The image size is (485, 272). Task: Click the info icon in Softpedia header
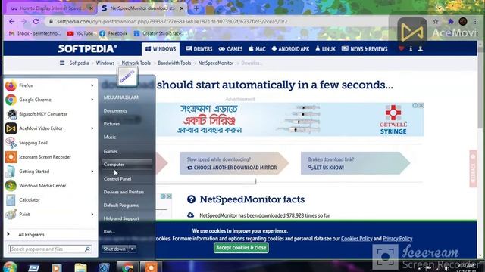(x=411, y=48)
